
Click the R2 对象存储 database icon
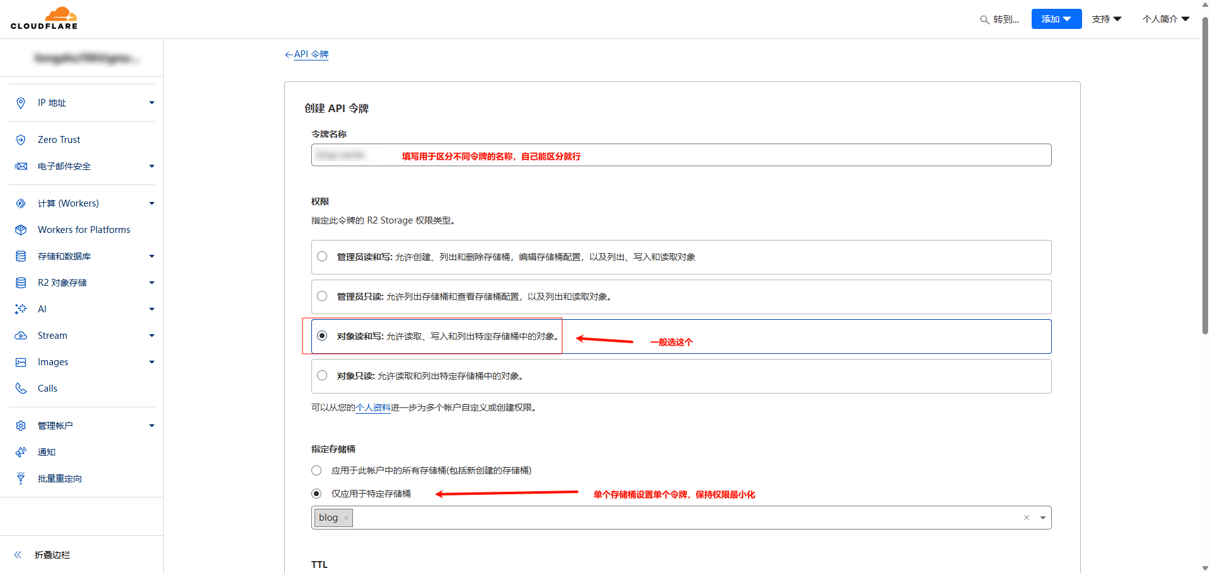click(x=21, y=283)
